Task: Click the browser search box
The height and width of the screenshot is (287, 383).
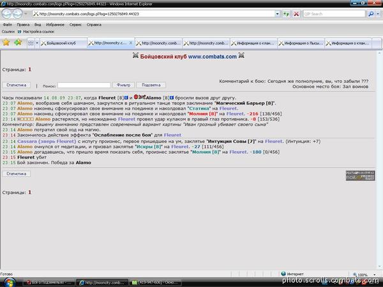Action: pyautogui.click(x=334, y=14)
